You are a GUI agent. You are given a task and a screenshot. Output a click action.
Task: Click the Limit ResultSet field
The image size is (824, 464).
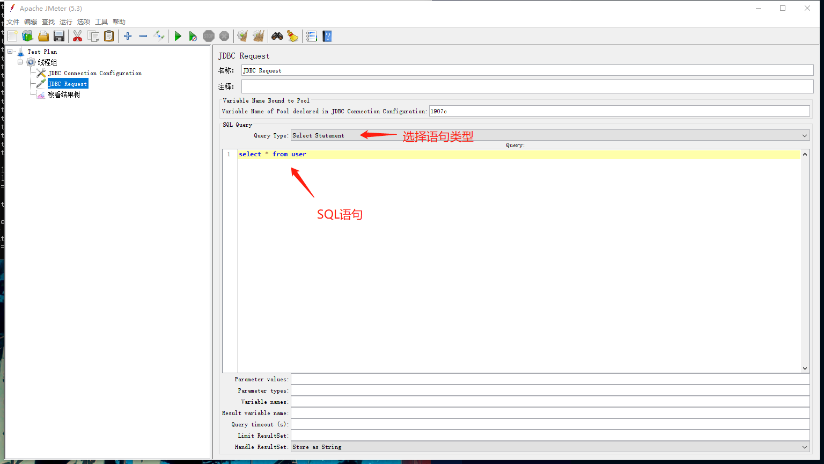(550, 436)
